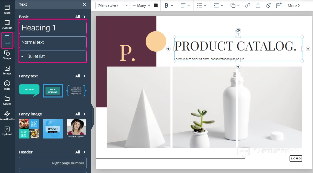Toggle the lock on selected element
The image size is (313, 173).
[258, 5]
